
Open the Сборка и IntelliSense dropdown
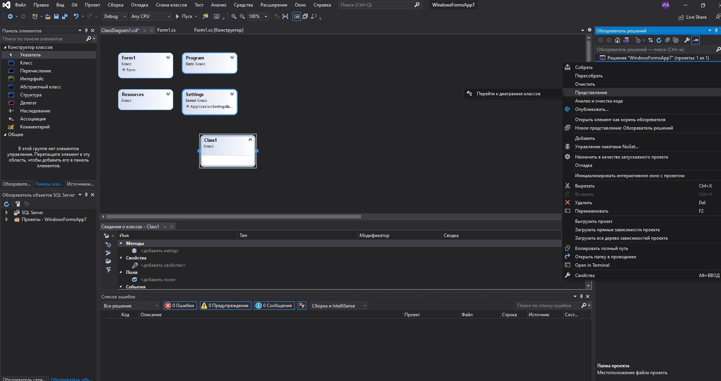tap(338, 306)
